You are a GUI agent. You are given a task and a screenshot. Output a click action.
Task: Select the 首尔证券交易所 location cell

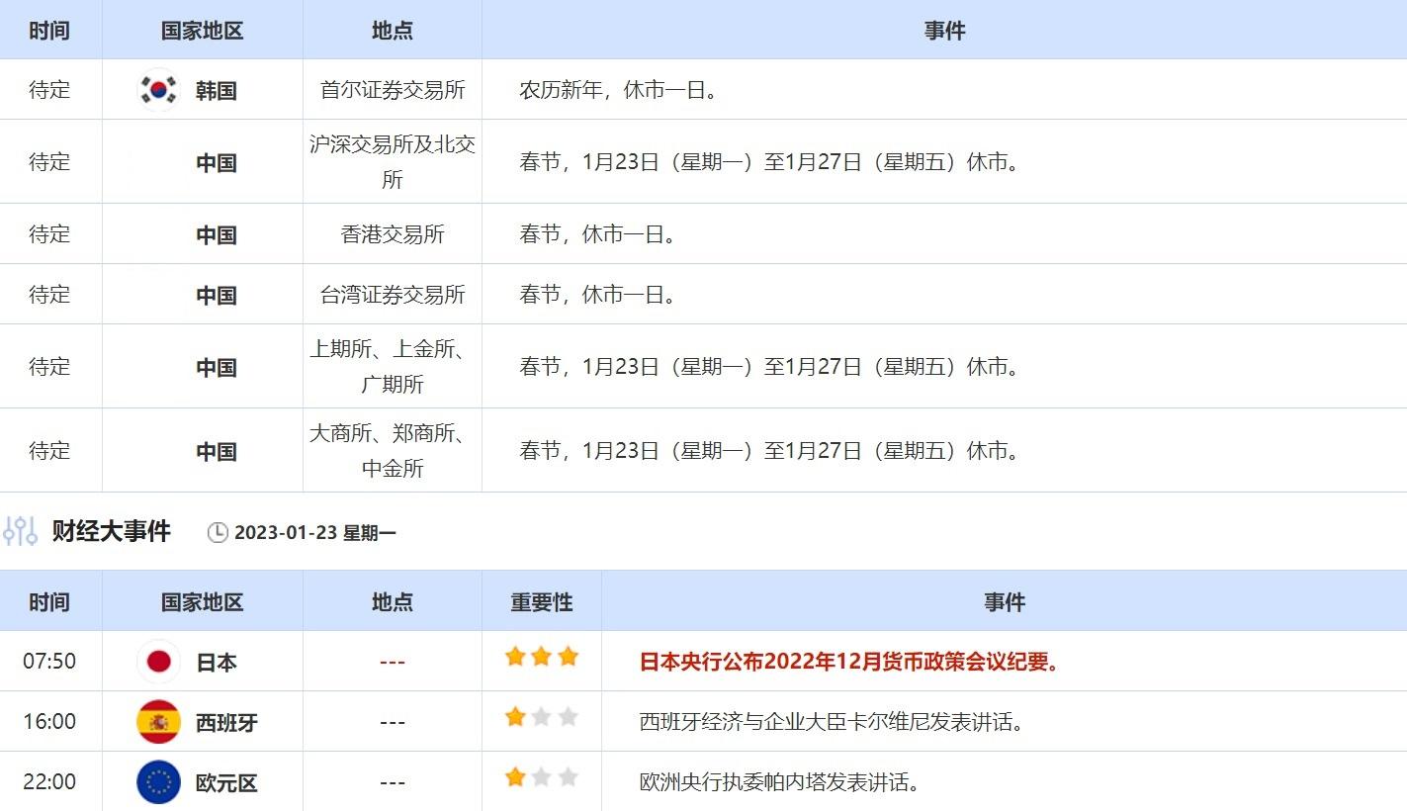[393, 90]
